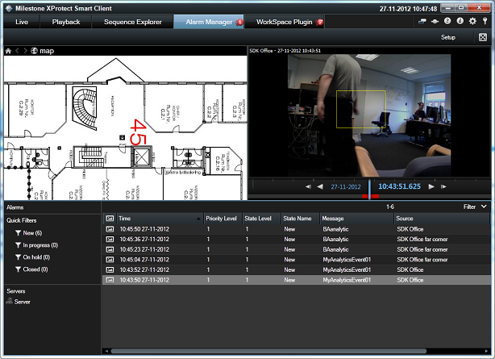Sort alarms by Priority Level column

click(x=223, y=219)
